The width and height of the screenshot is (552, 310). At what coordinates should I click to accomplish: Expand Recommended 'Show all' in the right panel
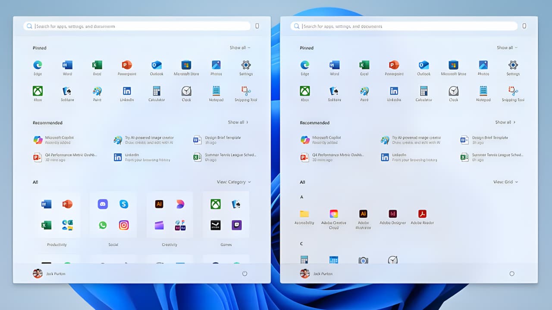(x=505, y=122)
